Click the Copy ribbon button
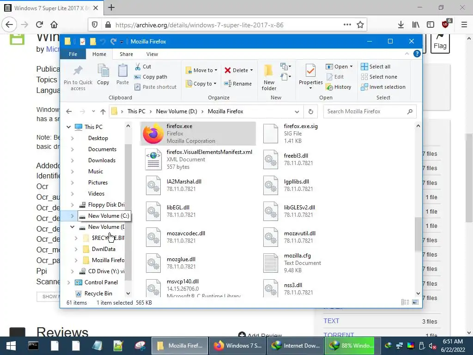Viewport: 473px width, 355px height. (x=103, y=74)
